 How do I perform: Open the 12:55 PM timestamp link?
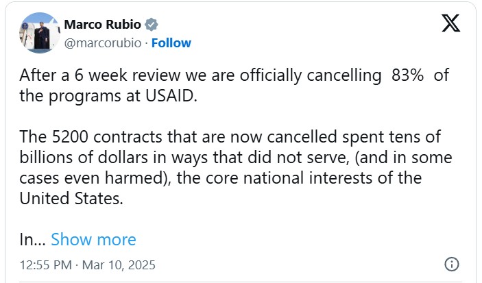pos(45,264)
